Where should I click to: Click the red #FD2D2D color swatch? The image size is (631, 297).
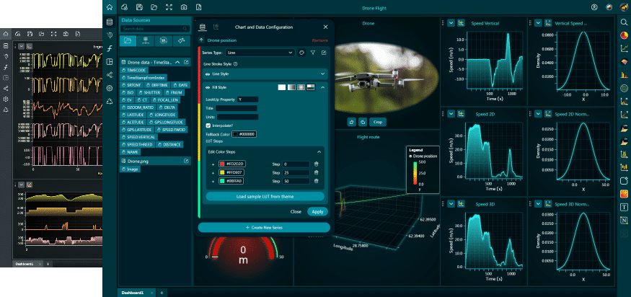pos(223,164)
